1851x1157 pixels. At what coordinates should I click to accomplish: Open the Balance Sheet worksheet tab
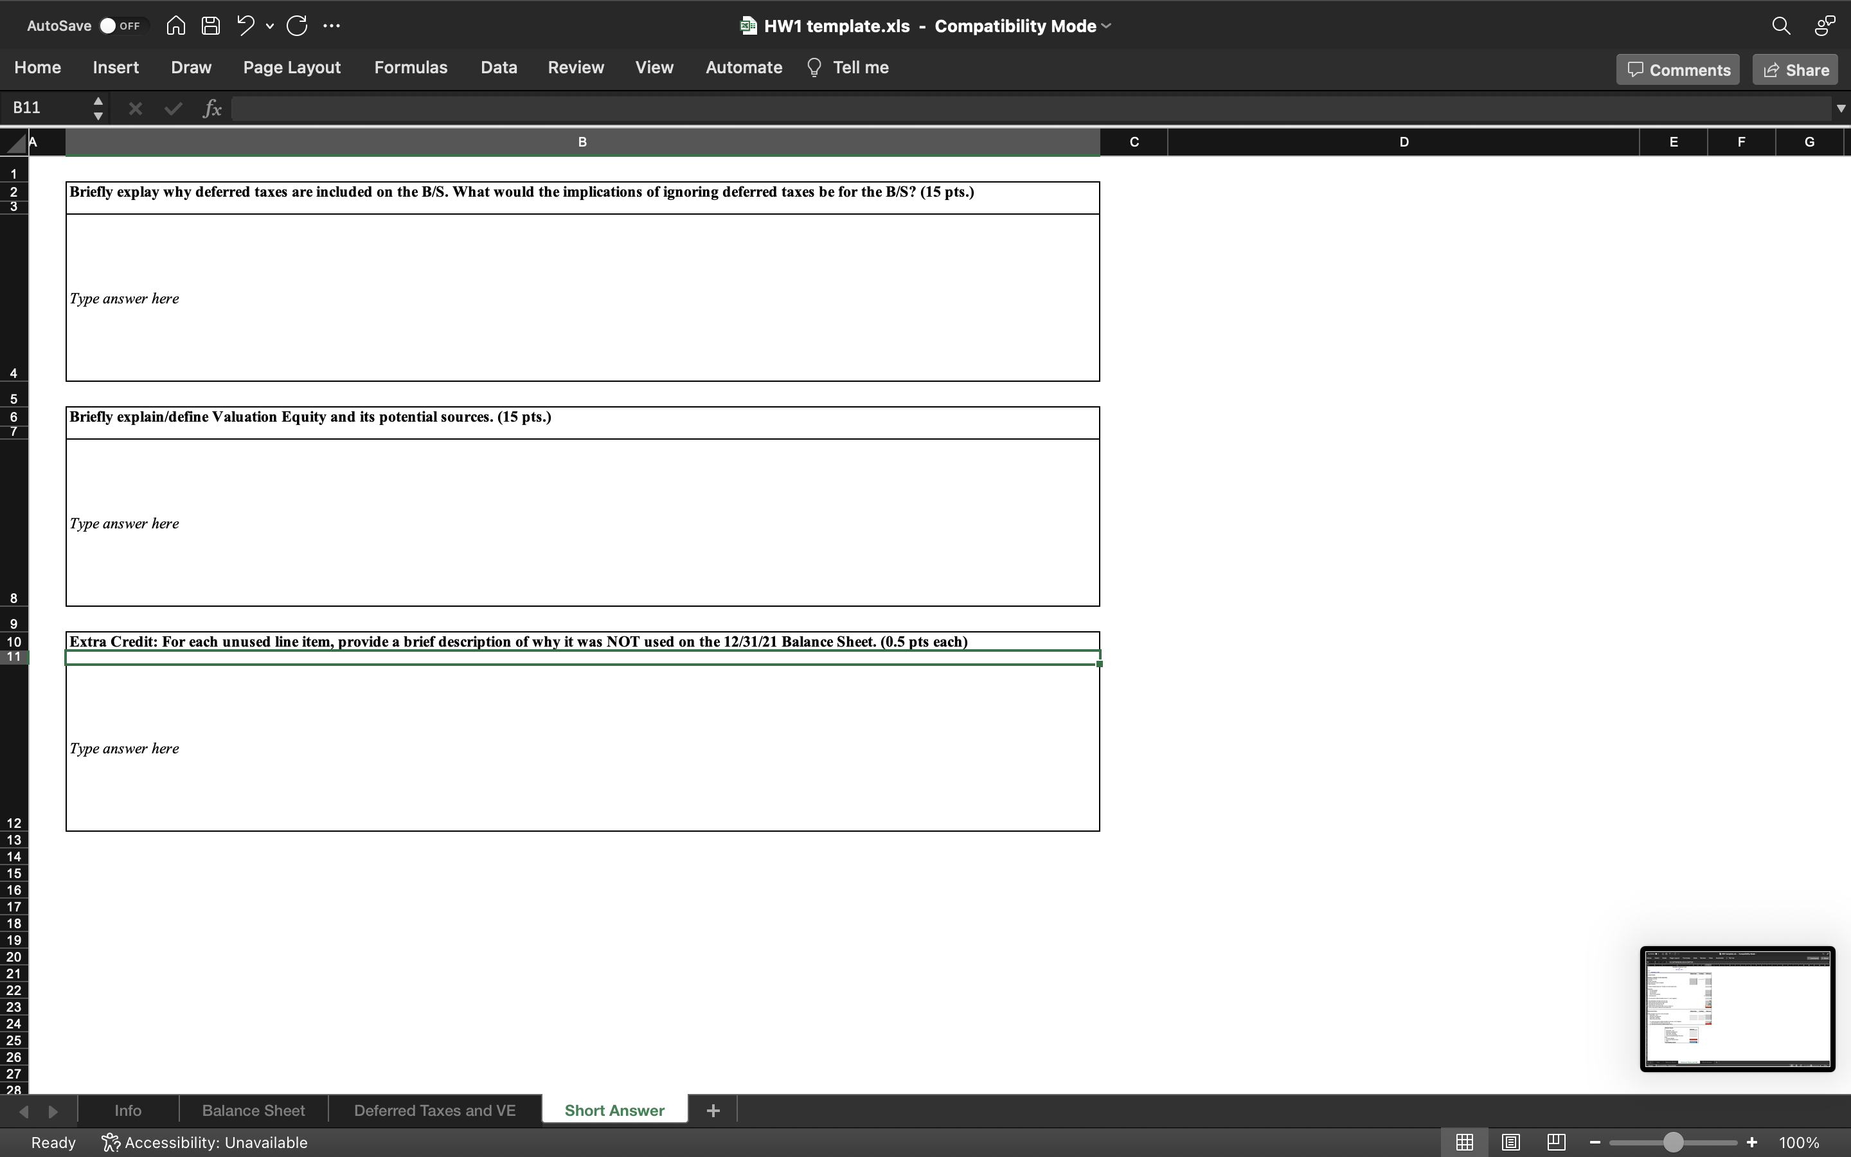pos(253,1109)
